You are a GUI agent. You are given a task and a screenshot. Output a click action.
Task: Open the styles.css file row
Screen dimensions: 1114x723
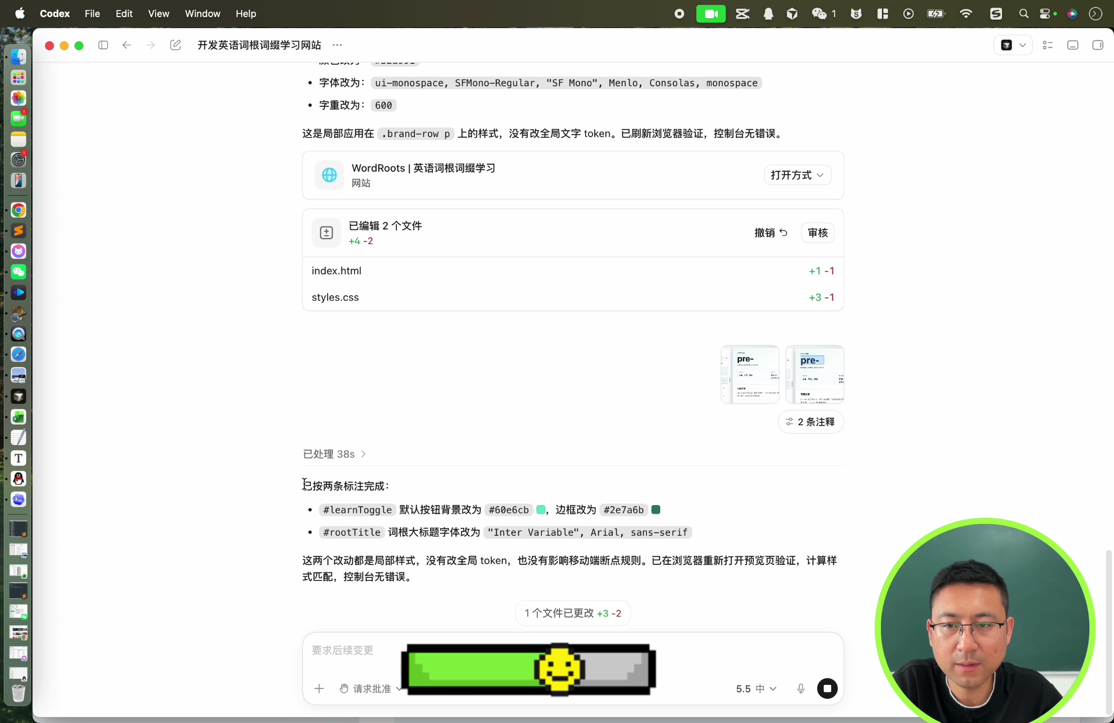pos(573,297)
